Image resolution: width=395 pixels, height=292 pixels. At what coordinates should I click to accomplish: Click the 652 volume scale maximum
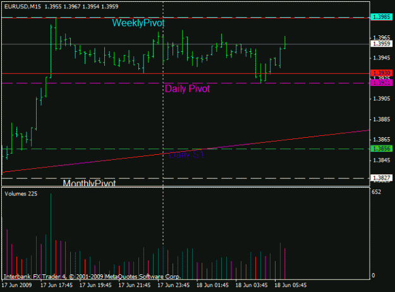[x=377, y=192]
